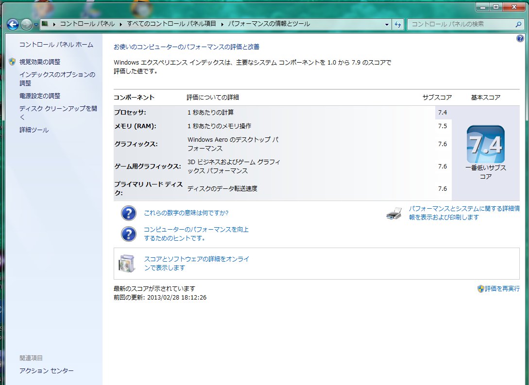The width and height of the screenshot is (529, 385).
Task: Click the サブスコア column header
Action: [437, 98]
